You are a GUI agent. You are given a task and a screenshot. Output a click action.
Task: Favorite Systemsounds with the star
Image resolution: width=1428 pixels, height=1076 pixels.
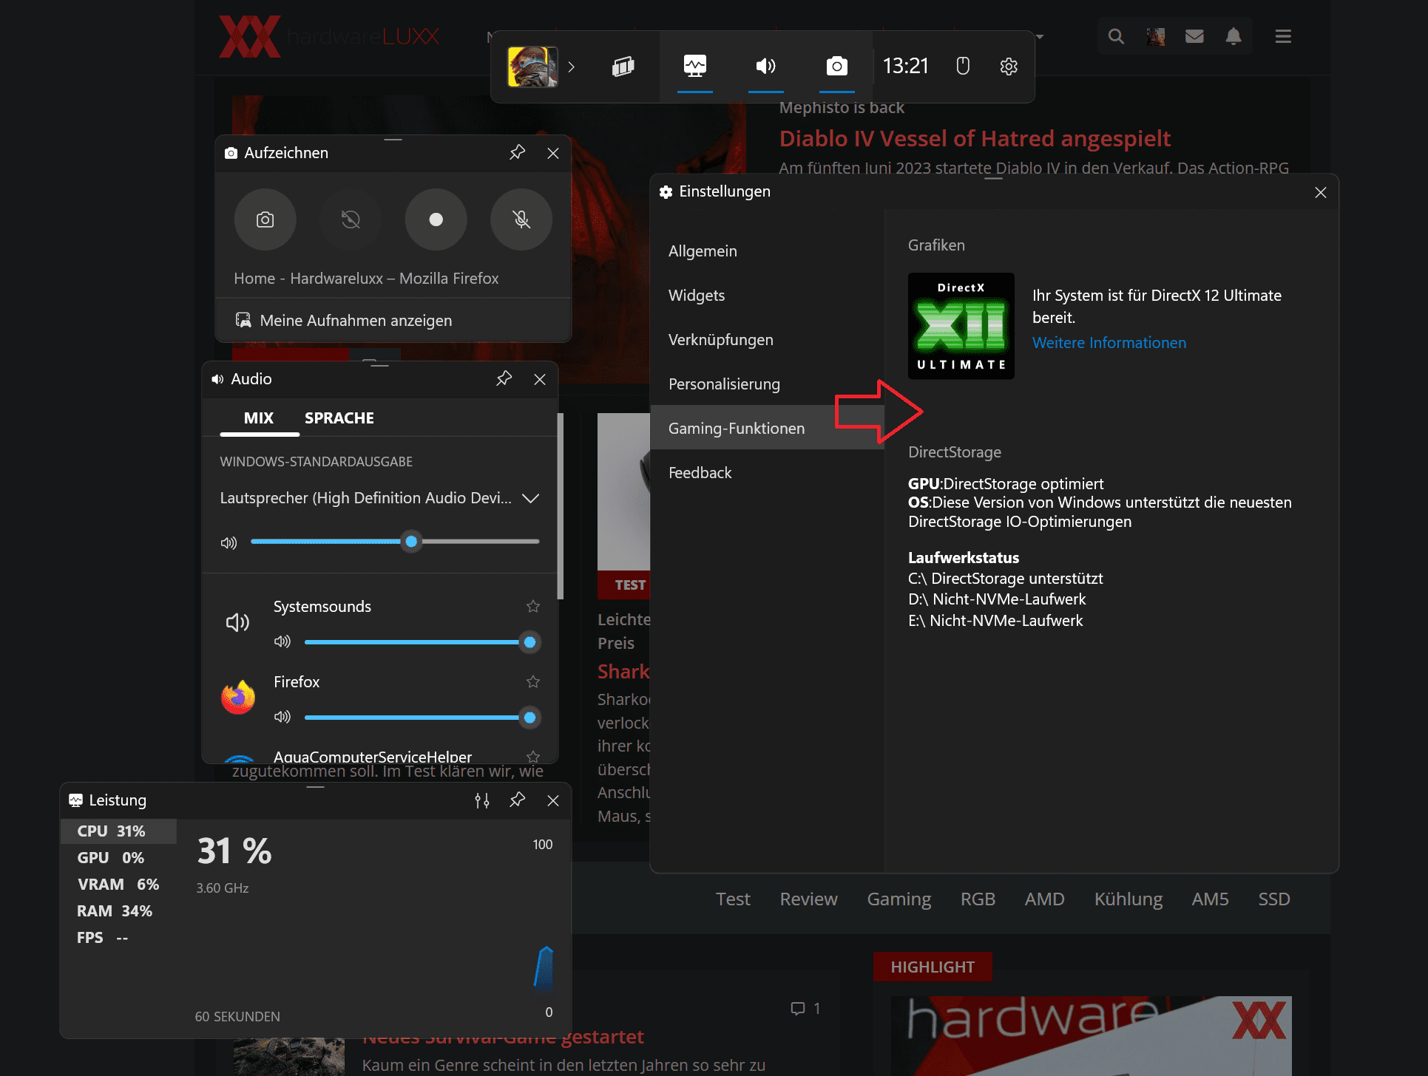point(533,607)
